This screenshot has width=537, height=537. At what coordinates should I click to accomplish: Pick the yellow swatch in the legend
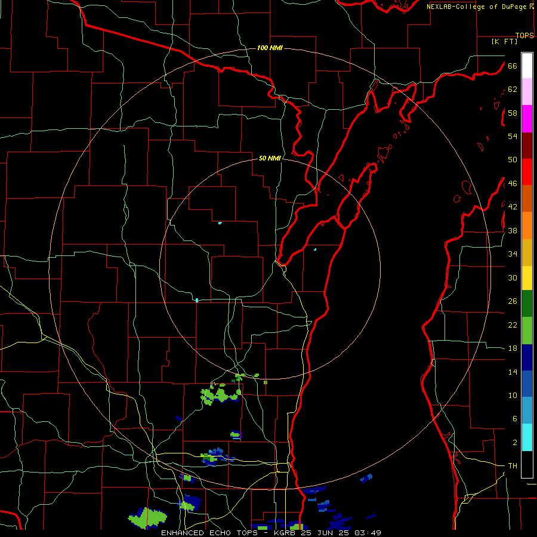click(x=527, y=277)
